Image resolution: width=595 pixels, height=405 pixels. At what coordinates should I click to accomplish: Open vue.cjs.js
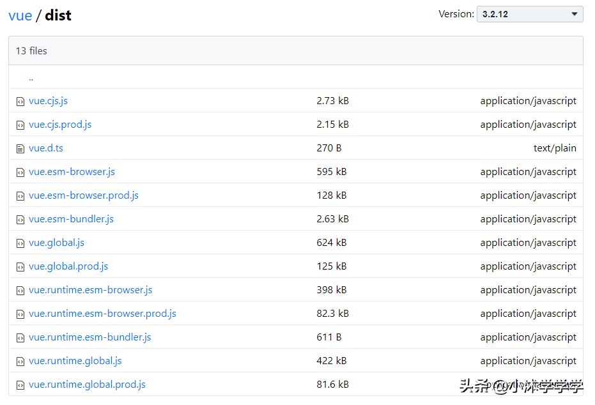[x=48, y=100]
